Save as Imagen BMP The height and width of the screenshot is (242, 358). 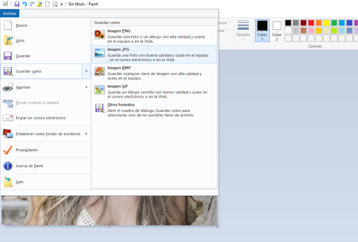tap(154, 73)
